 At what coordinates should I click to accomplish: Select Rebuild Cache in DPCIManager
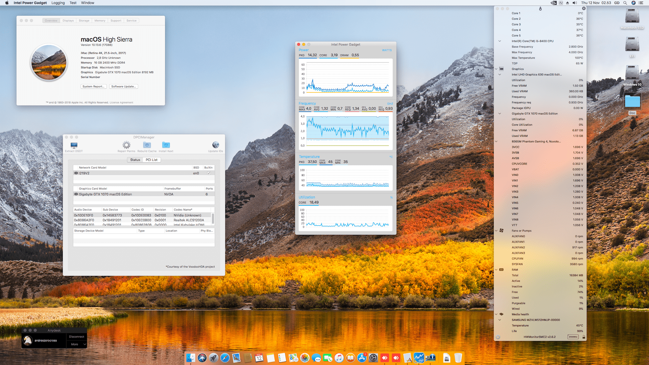pyautogui.click(x=147, y=145)
